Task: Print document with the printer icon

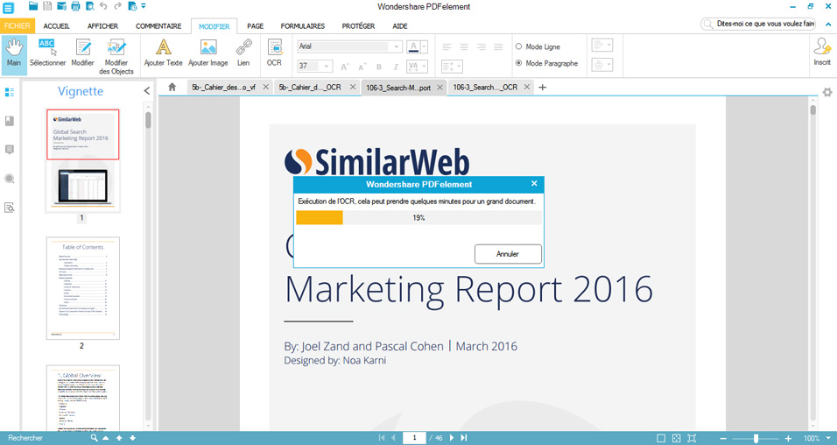Action: [x=75, y=6]
